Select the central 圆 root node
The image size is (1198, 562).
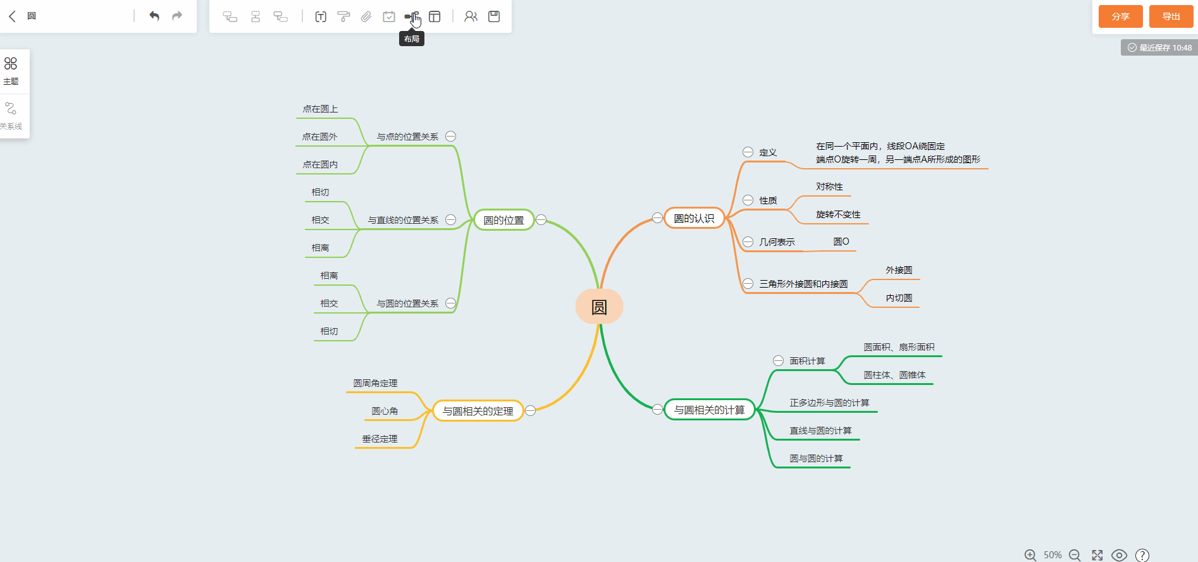pos(599,307)
